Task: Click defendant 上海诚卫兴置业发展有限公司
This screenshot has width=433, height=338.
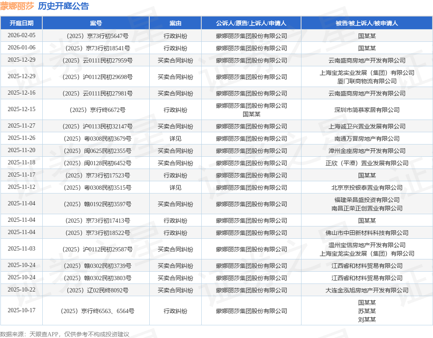Action: [367, 126]
